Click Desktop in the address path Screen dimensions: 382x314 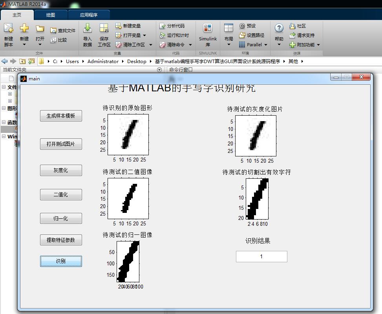(137, 62)
